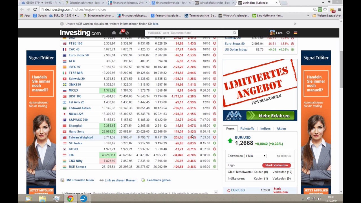This screenshot has width=361, height=203.
Task: Click the Mehr Erfahren button in AvaTrade ad
Action: (x=270, y=116)
